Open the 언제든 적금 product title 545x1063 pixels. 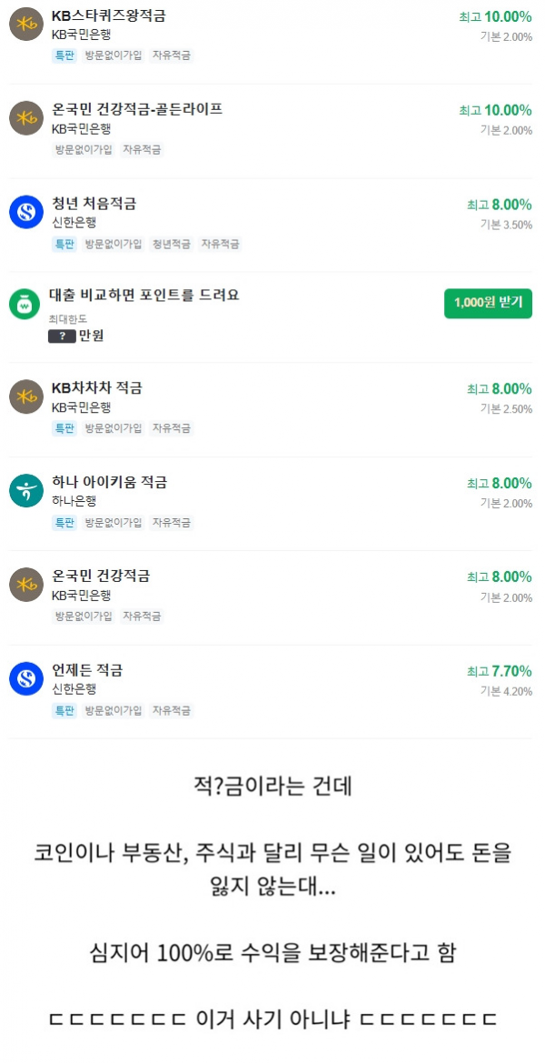(x=87, y=670)
